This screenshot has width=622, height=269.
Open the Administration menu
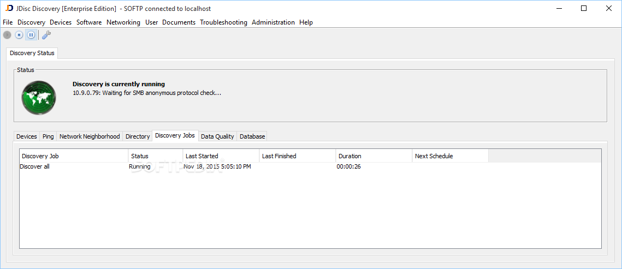tap(273, 22)
